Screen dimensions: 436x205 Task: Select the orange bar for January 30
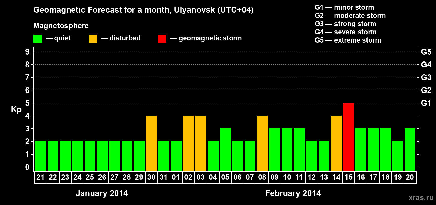pyautogui.click(x=152, y=143)
